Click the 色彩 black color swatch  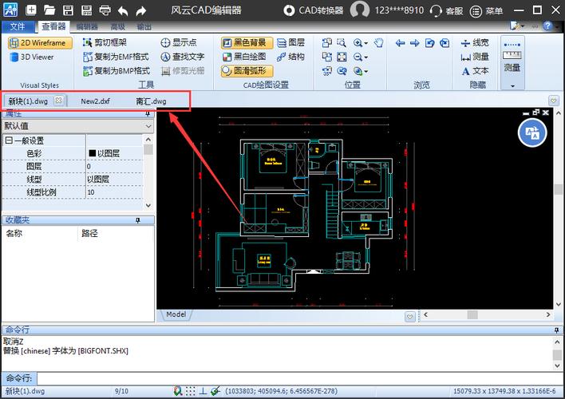click(92, 153)
